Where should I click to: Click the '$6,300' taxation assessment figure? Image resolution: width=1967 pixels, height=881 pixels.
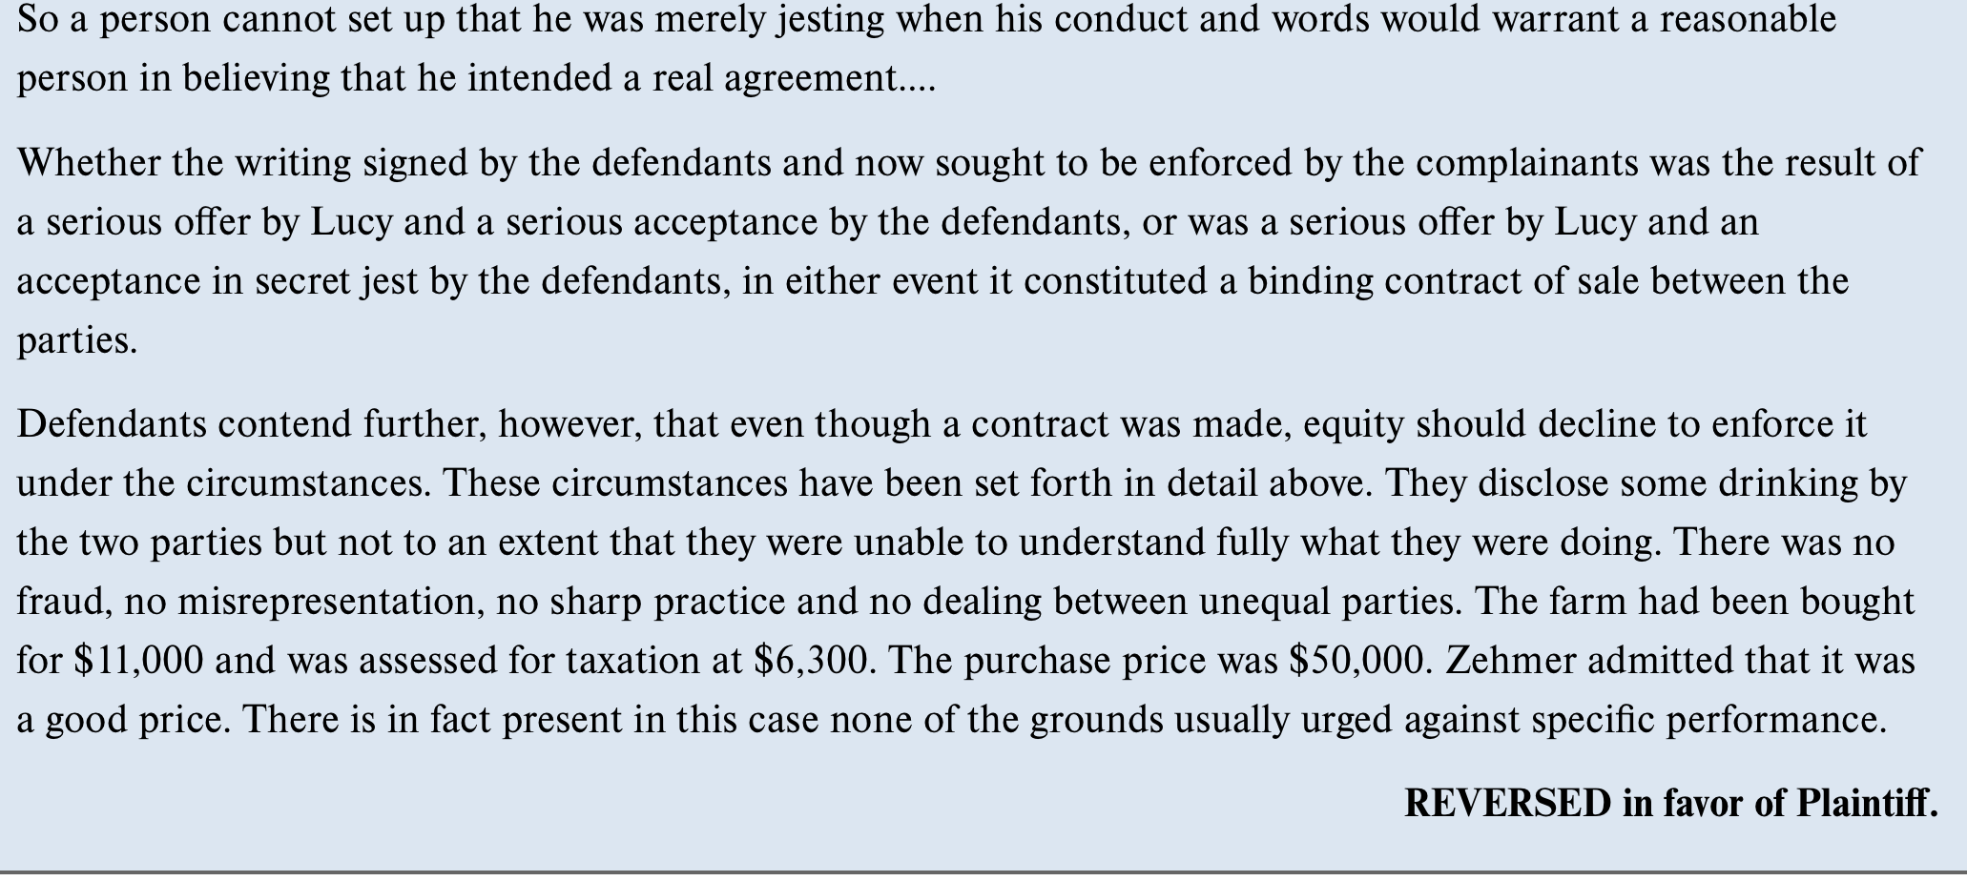[811, 661]
